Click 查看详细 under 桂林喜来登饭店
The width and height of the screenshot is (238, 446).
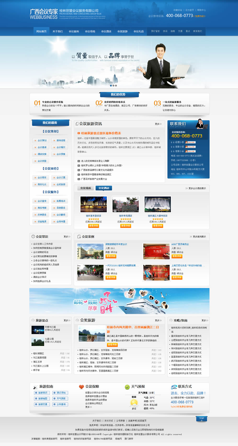(93, 226)
